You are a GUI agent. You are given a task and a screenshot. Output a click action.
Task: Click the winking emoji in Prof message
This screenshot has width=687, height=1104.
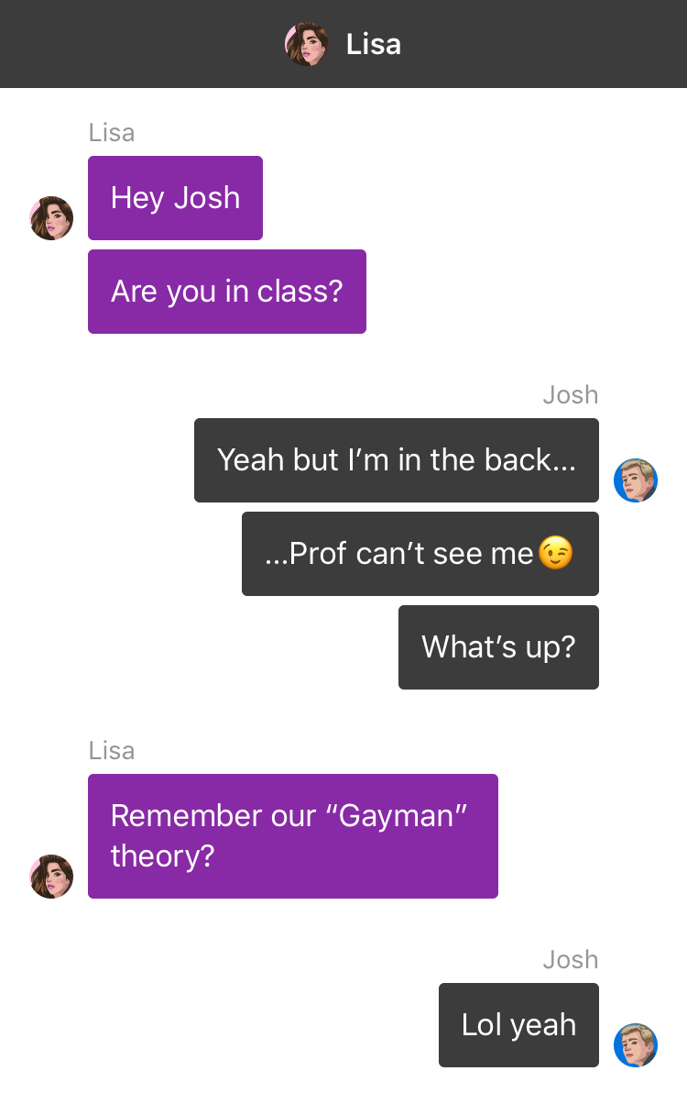pos(556,553)
